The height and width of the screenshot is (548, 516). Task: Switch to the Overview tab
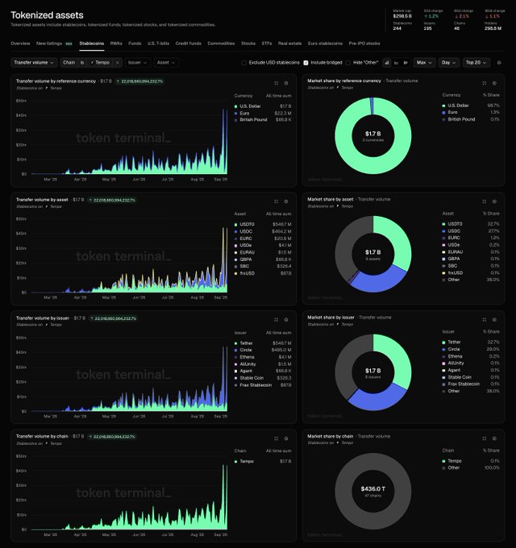[20, 44]
